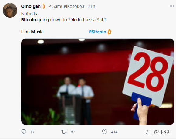Viewport: 176px width, 140px height.
Task: Open Omo gah's profile avatar
Action: (10, 10)
